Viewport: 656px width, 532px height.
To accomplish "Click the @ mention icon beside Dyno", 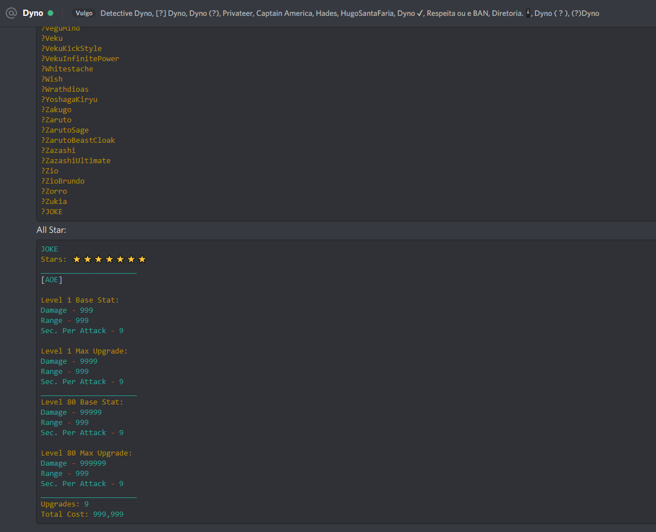I will click(x=11, y=13).
